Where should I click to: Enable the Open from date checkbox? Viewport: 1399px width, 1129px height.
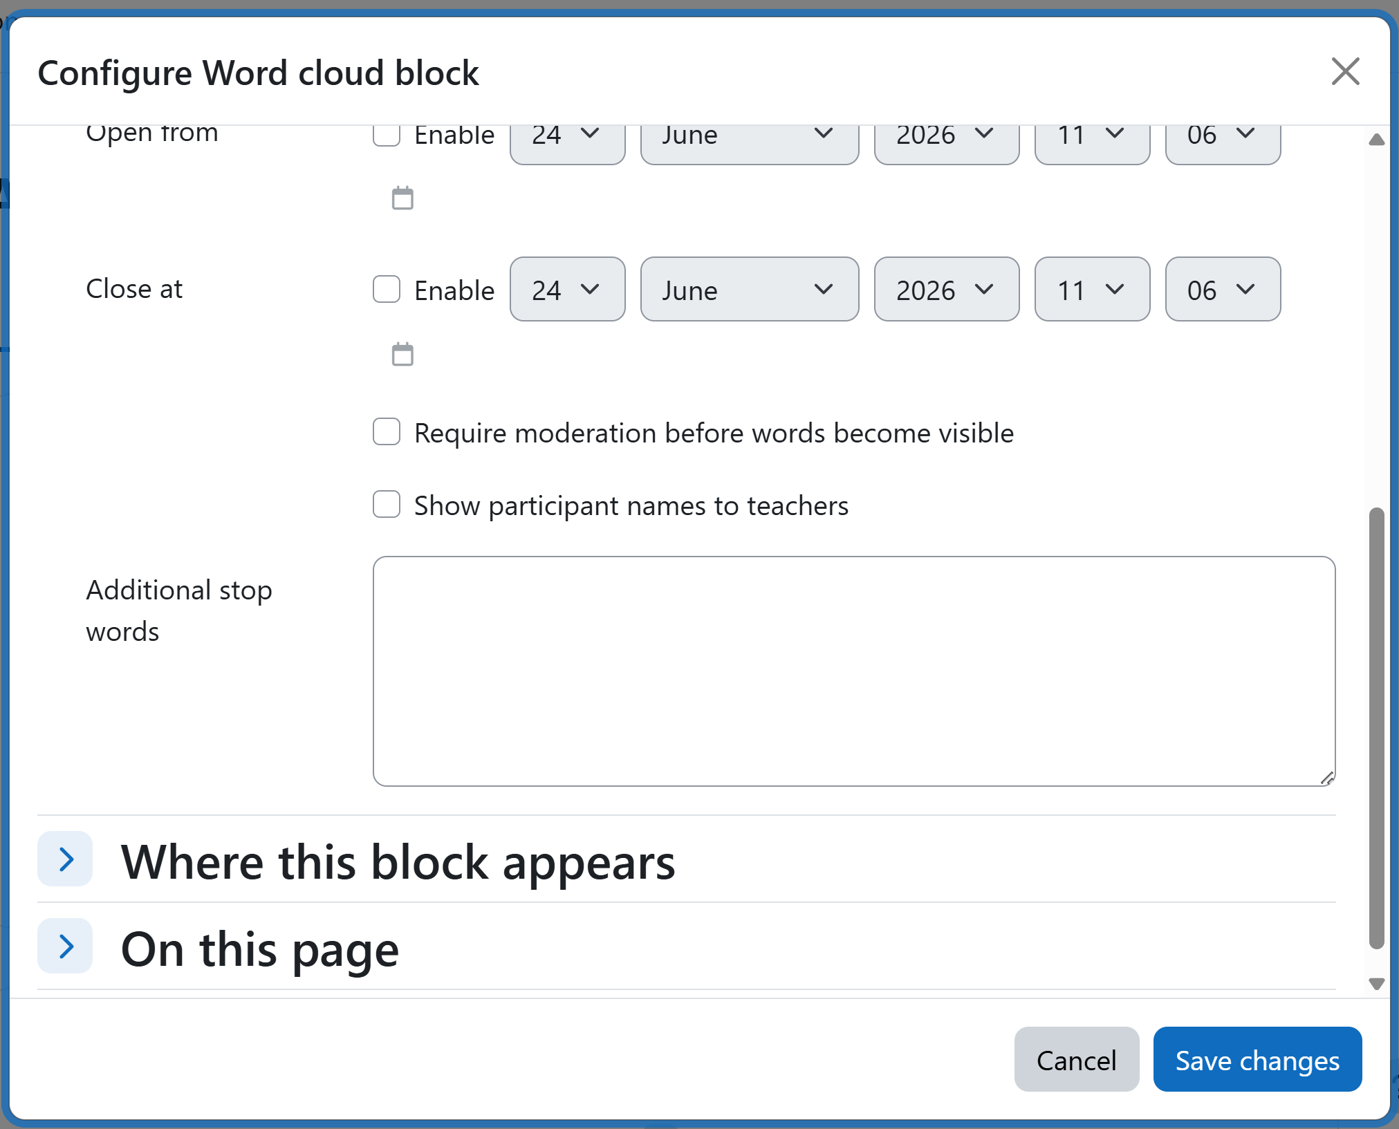[x=387, y=134]
